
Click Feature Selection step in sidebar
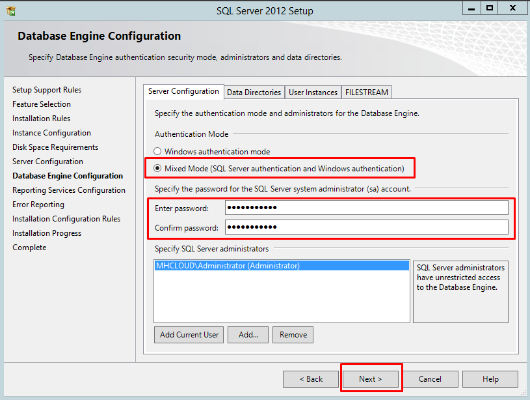click(42, 104)
